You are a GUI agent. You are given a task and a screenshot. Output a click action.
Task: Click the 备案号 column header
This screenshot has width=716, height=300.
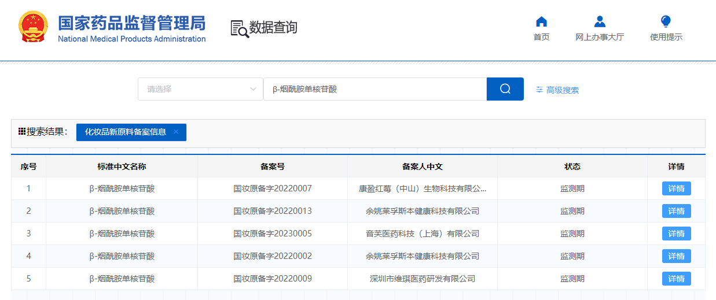click(273, 166)
